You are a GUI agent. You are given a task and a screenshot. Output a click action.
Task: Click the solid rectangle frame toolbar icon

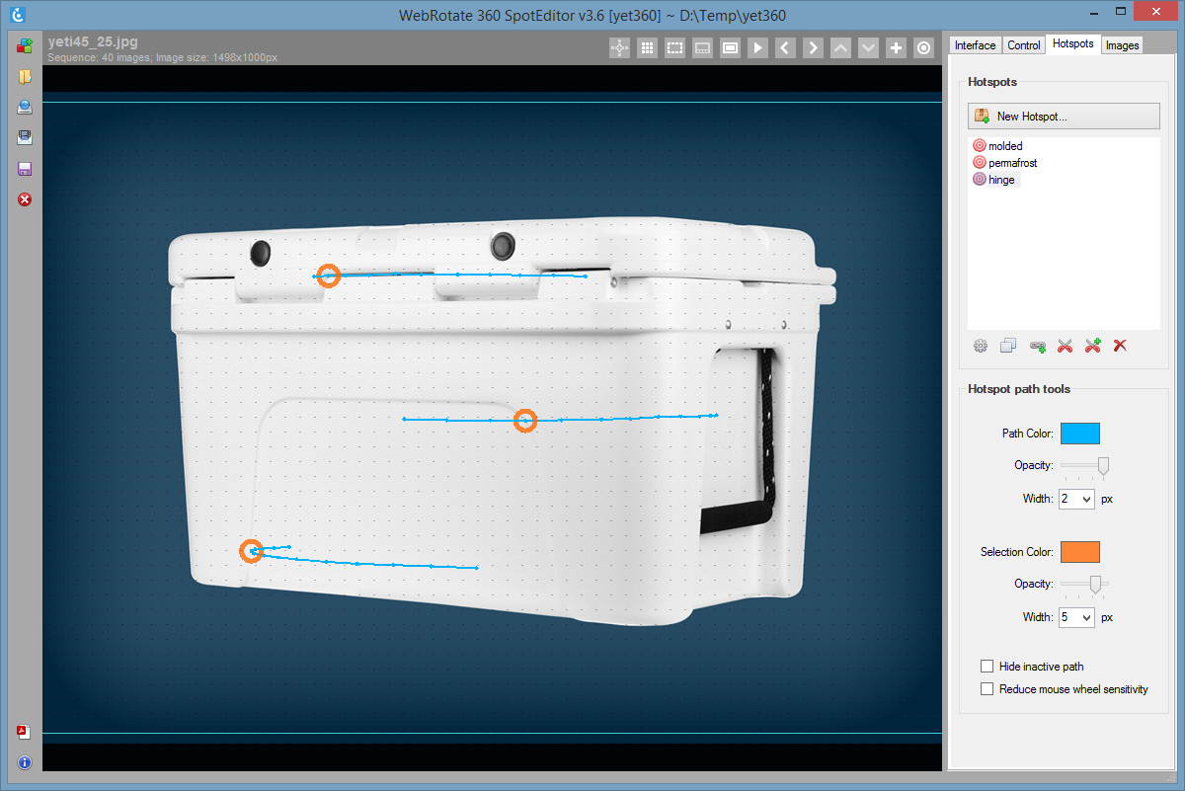point(730,47)
